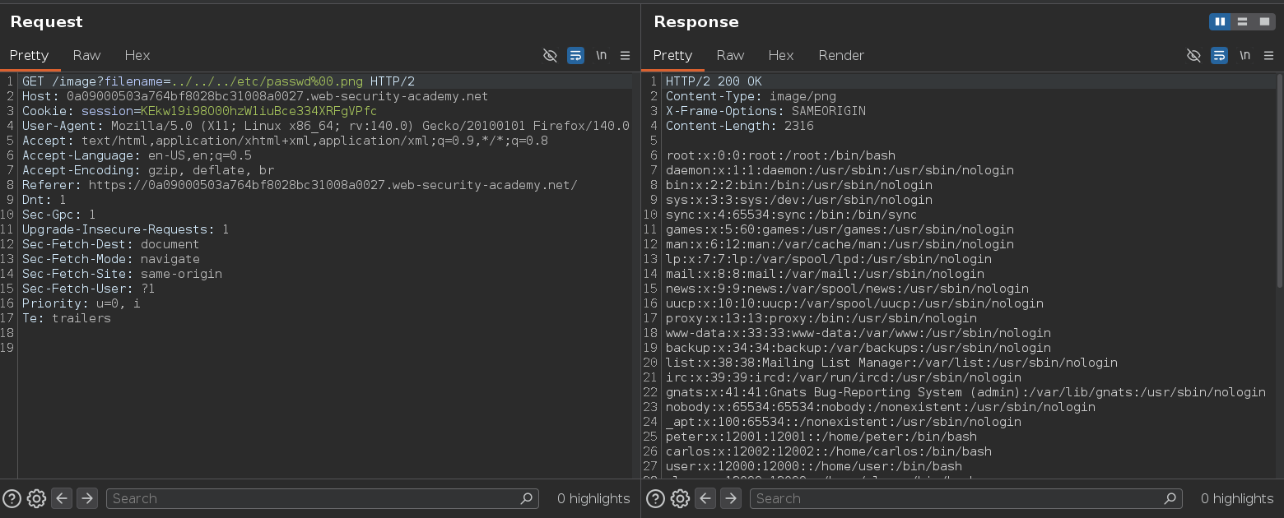Click the Cookie session value
This screenshot has height=518, width=1284.
259,111
